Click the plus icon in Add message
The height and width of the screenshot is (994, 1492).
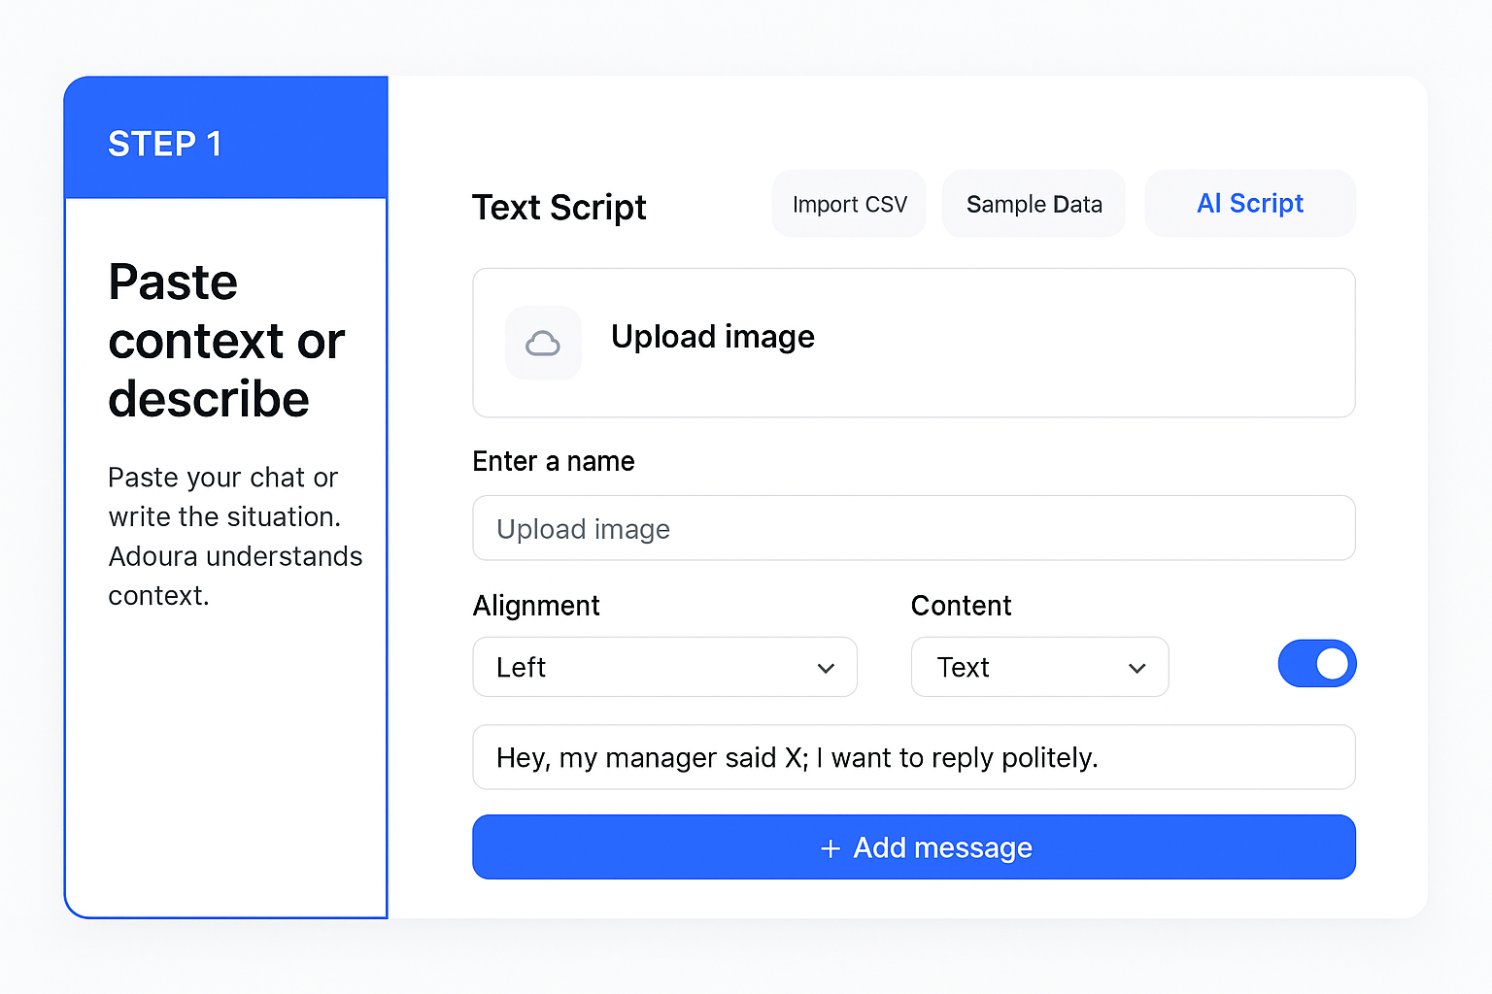[831, 848]
